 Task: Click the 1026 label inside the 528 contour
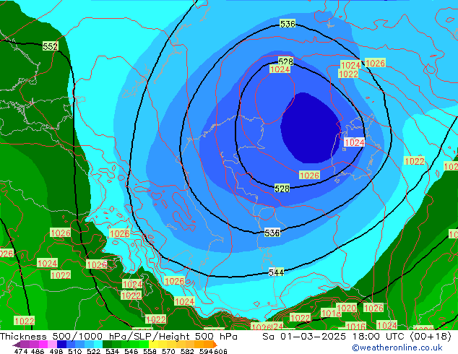point(310,175)
